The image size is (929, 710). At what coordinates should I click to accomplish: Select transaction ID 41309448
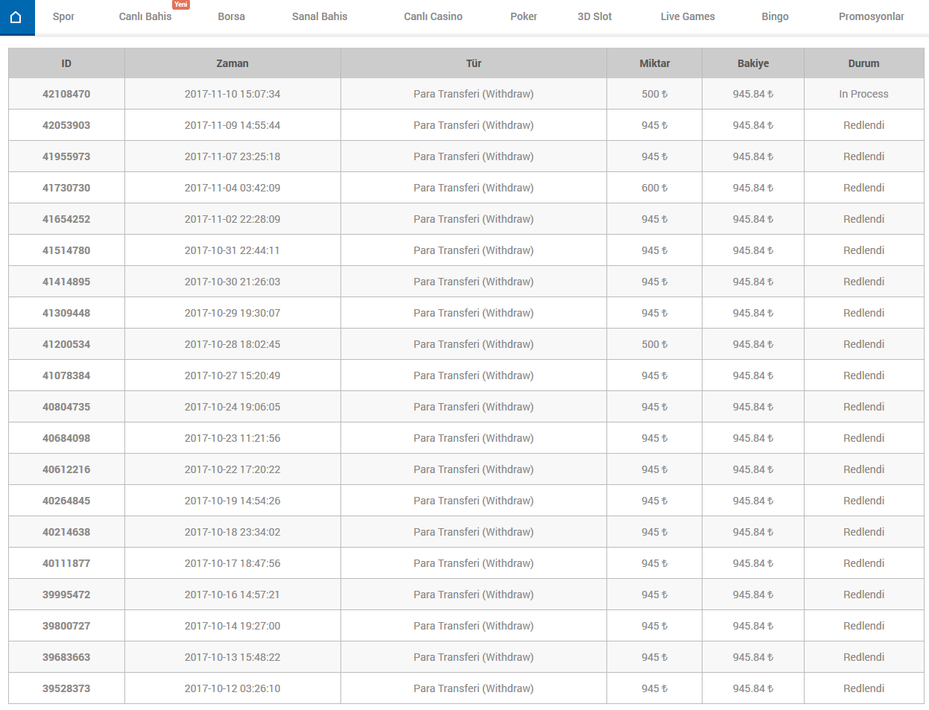pos(66,313)
